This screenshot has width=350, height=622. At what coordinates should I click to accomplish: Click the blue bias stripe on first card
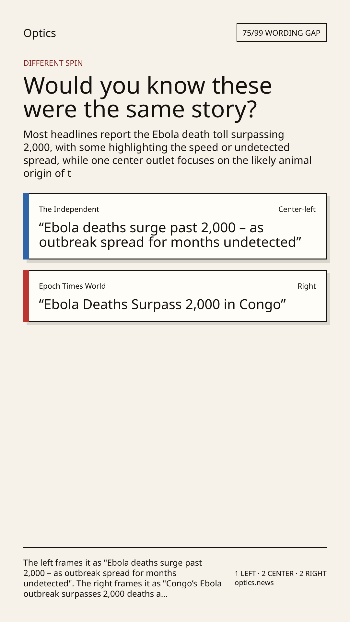pyautogui.click(x=26, y=226)
